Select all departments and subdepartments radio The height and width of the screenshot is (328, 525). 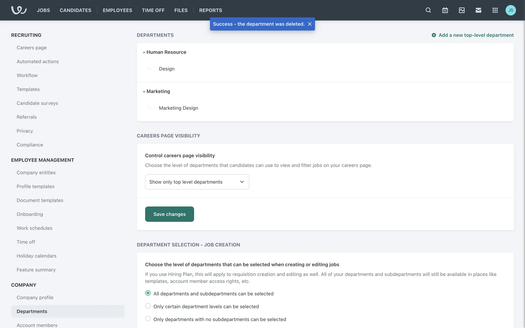pos(148,293)
